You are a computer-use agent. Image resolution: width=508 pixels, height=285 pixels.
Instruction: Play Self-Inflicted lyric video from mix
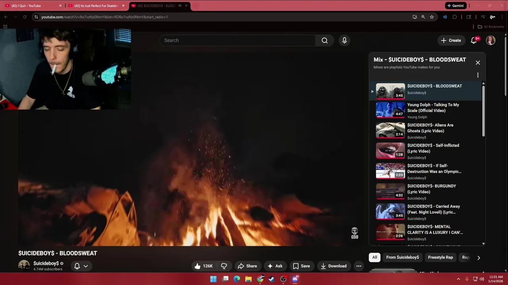tap(425, 151)
